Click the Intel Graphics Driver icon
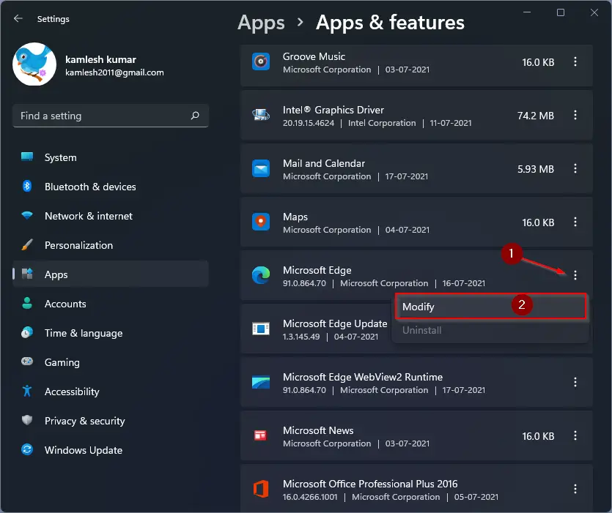The image size is (612, 513). (x=261, y=115)
